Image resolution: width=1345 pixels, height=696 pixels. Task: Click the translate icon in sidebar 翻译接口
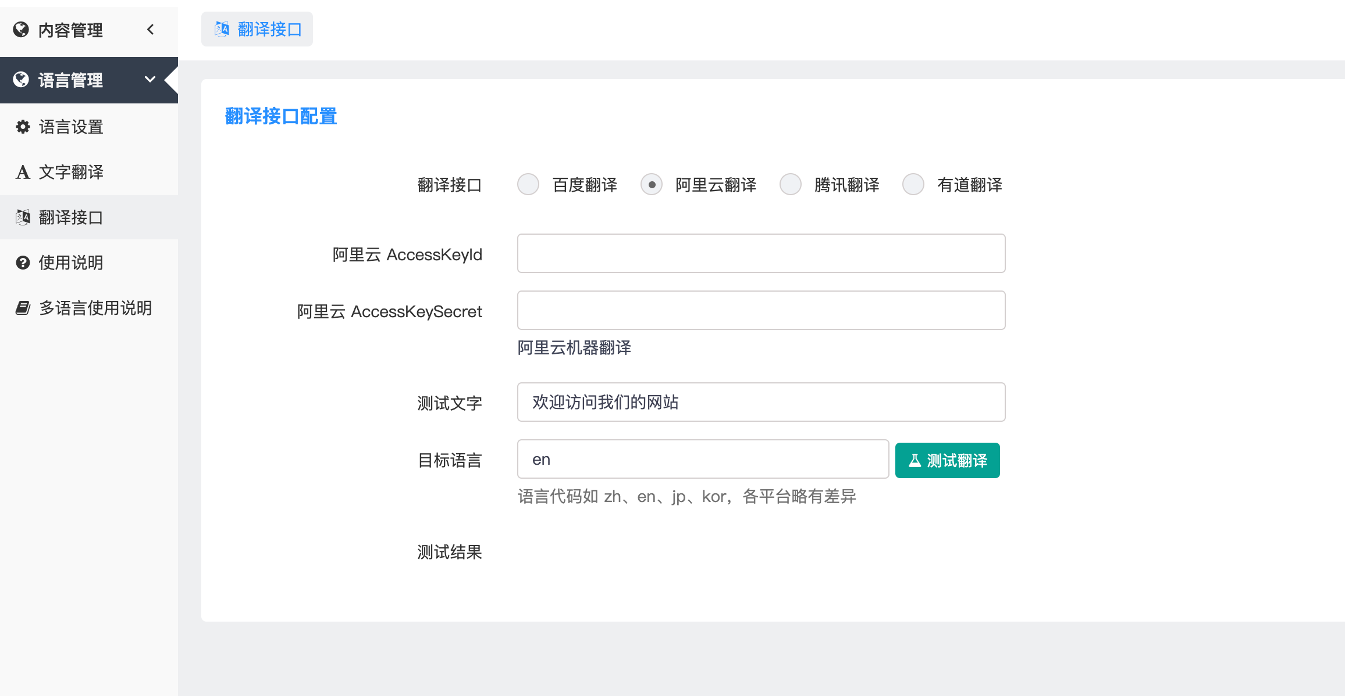(23, 217)
